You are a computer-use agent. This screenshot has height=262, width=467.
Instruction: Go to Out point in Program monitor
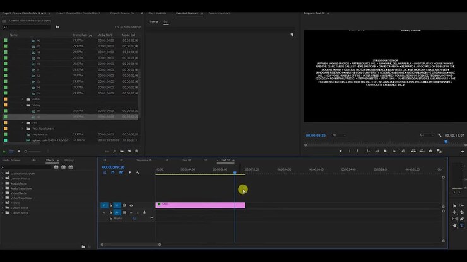point(403,151)
